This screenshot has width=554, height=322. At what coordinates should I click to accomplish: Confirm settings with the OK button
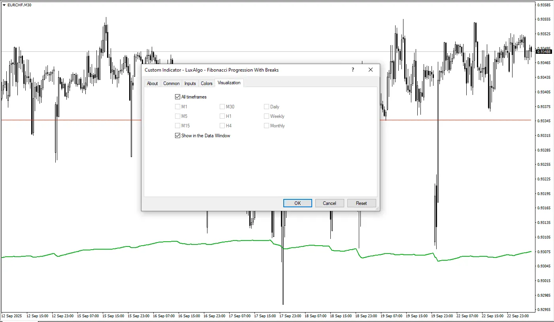click(x=297, y=203)
